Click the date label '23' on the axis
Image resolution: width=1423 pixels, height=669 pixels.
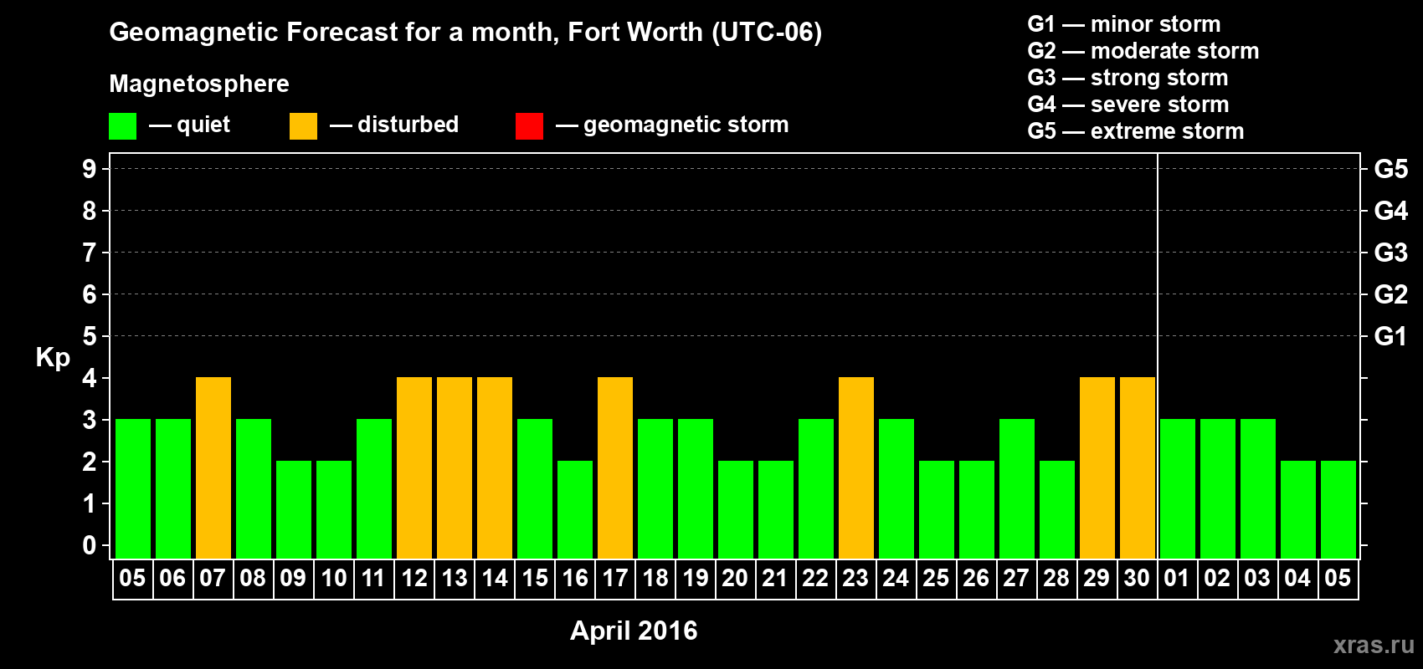pos(856,579)
